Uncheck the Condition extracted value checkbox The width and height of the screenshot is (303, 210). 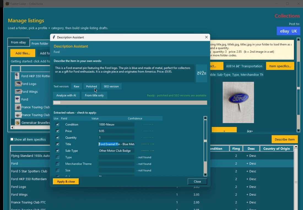tap(57, 124)
